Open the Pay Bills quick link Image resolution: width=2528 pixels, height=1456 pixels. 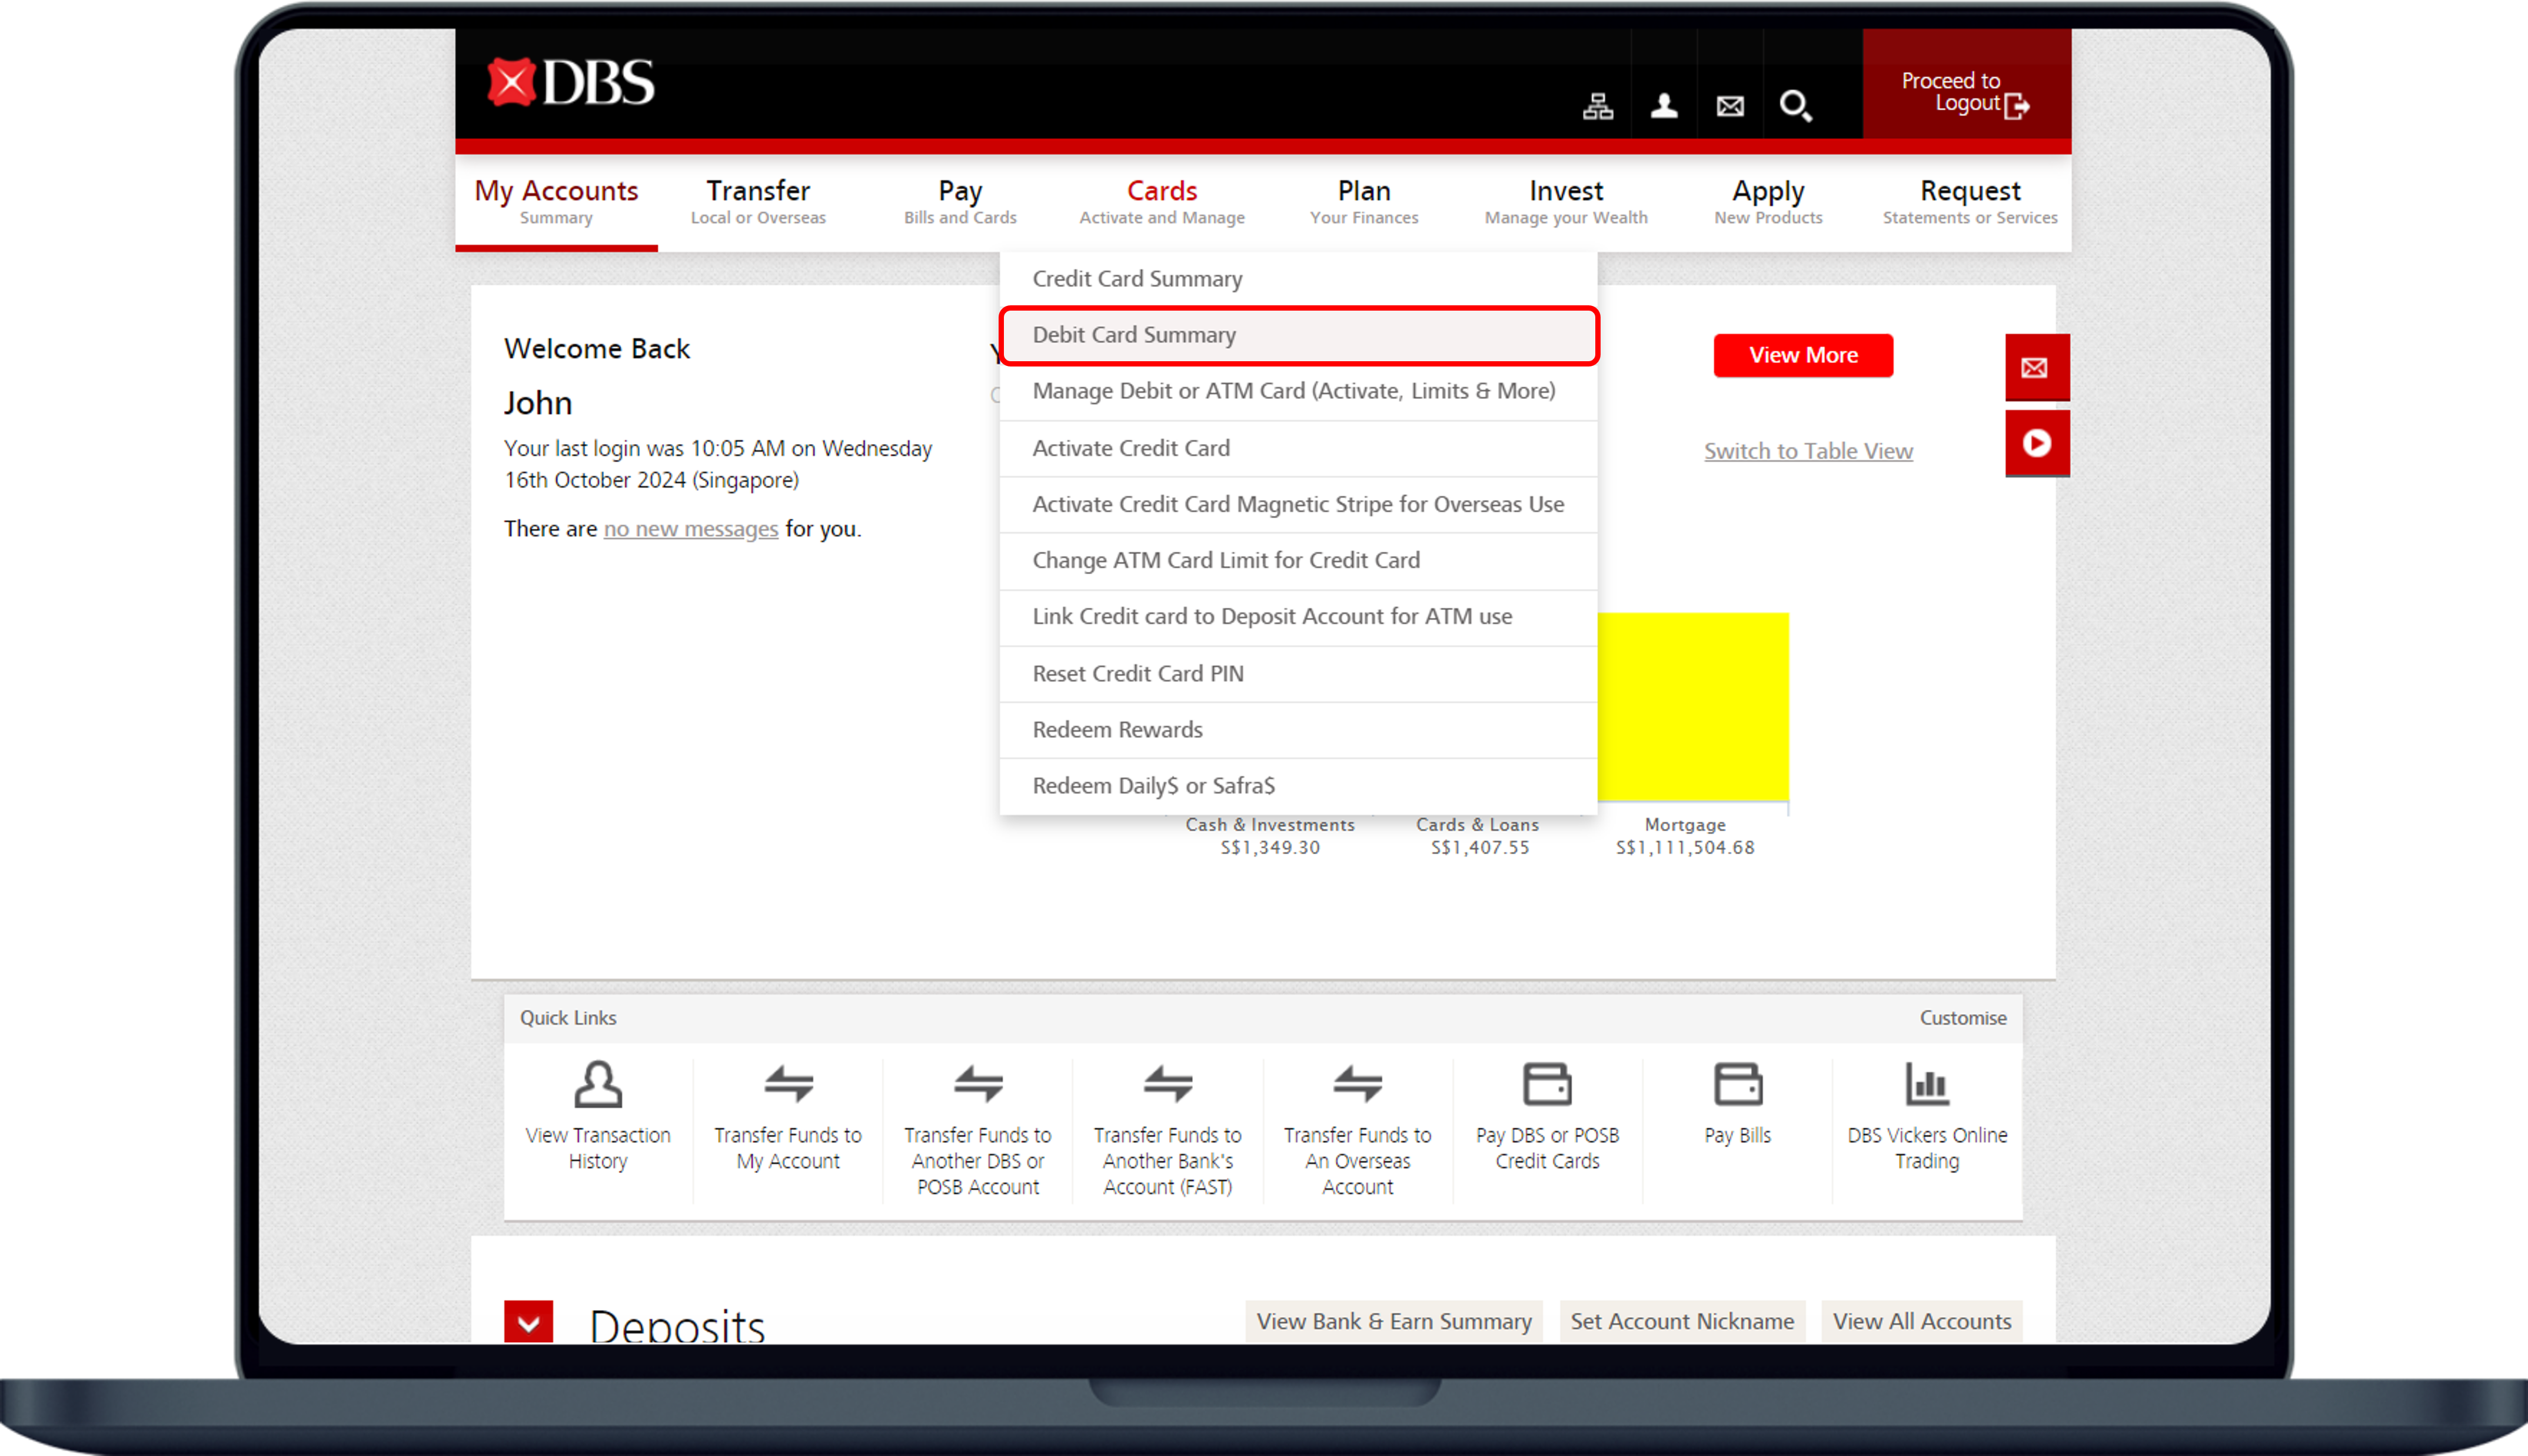[1738, 1104]
